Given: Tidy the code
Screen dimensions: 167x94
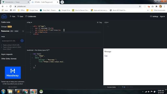Looking at the screenshot, I should (x=99, y=22).
